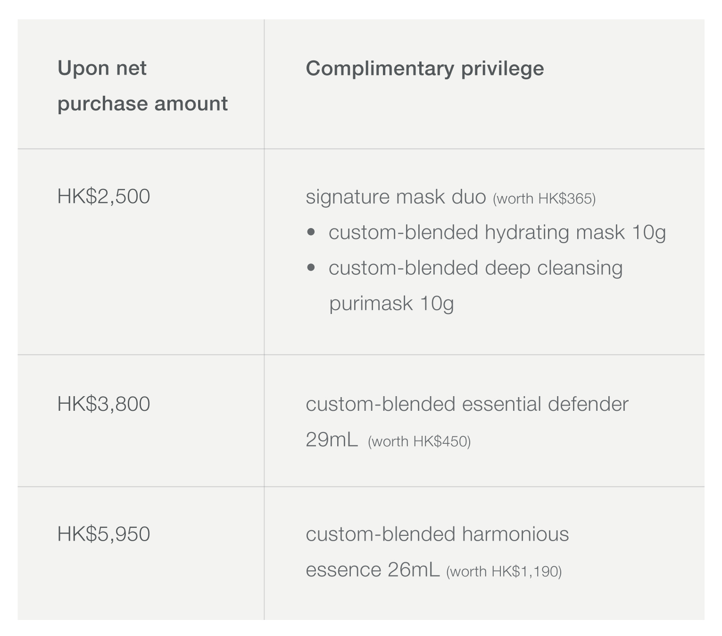This screenshot has width=722, height=636.
Task: Click the word 'privilege' in header
Action: (503, 69)
